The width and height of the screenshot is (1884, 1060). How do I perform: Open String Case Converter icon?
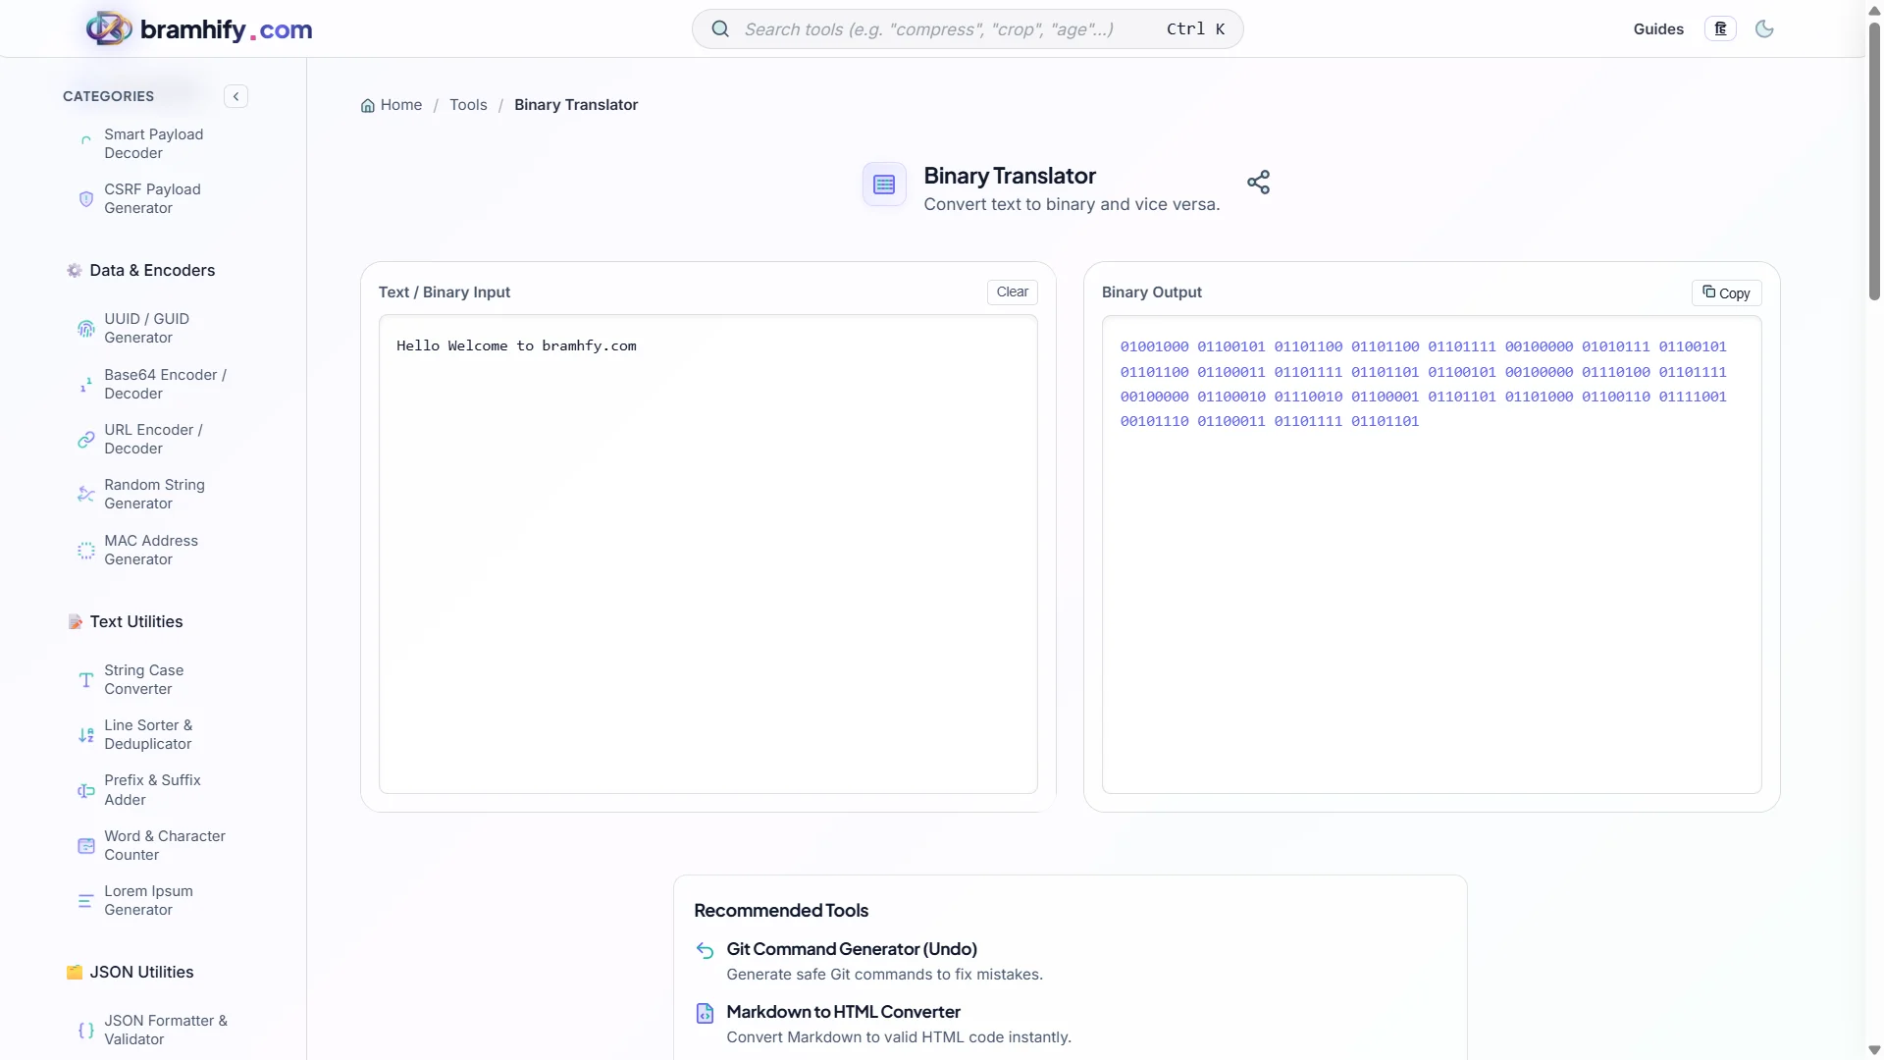coord(86,680)
